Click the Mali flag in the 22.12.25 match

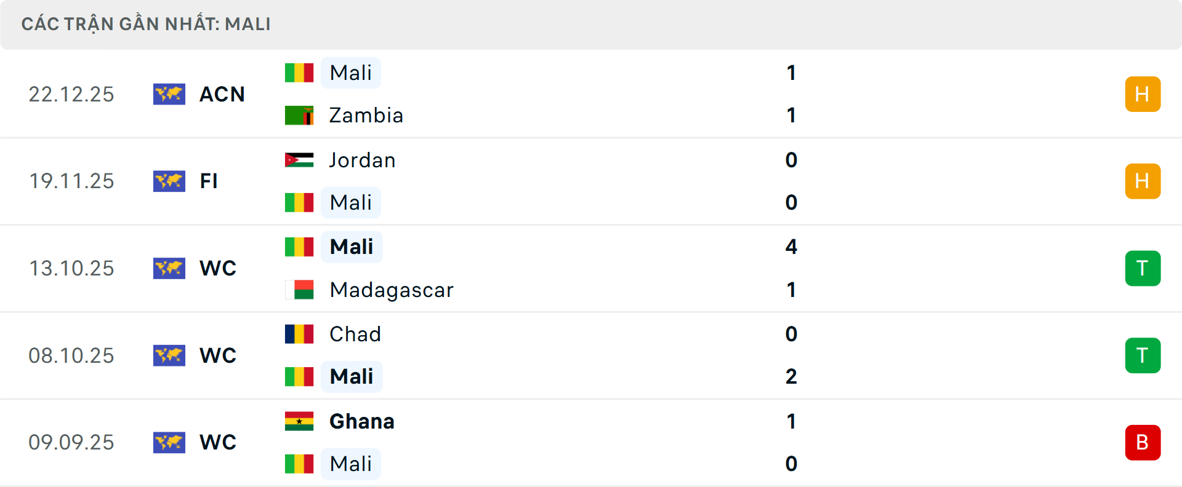[x=299, y=73]
